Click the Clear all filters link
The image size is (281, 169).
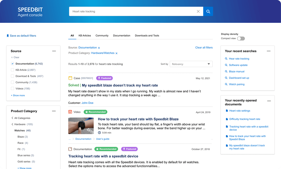tap(204, 48)
